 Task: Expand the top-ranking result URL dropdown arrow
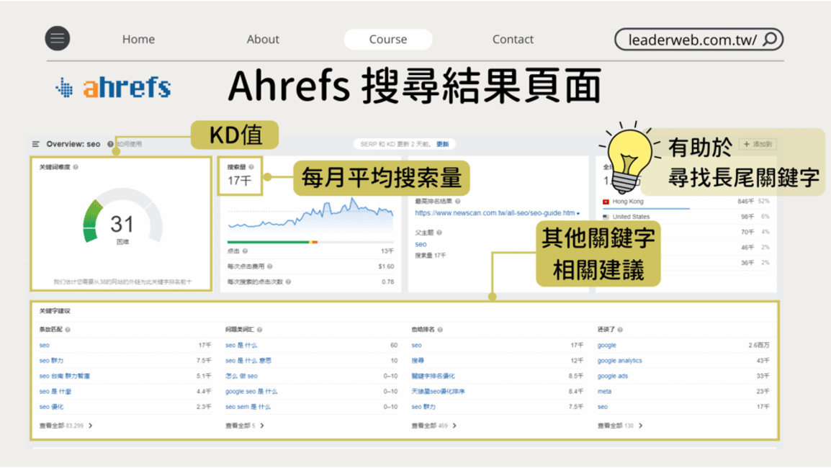pyautogui.click(x=578, y=214)
